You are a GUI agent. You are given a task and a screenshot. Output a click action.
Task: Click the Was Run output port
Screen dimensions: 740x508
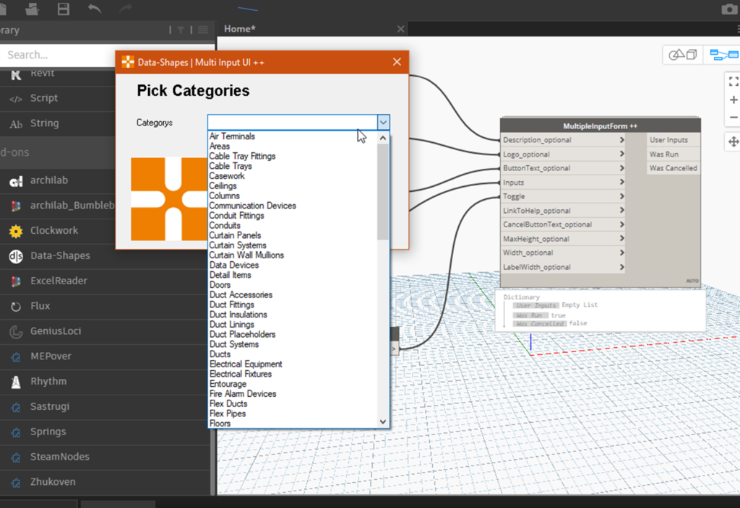coord(674,154)
